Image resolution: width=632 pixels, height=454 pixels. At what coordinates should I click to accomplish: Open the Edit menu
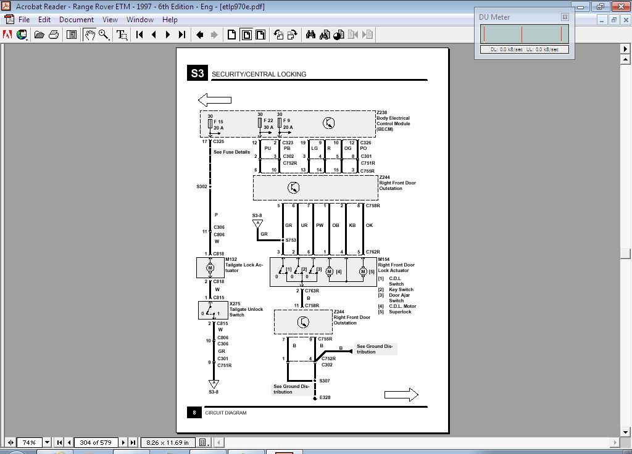click(x=44, y=19)
